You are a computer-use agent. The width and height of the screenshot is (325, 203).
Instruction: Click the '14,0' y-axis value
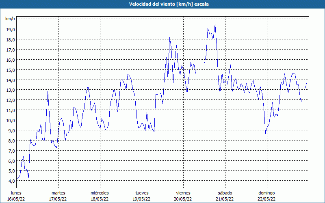click(x=11, y=80)
